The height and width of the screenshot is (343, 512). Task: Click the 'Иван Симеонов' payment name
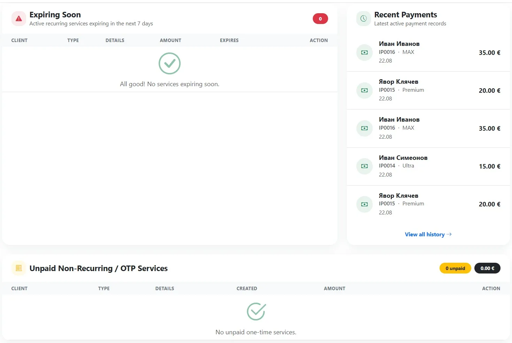point(403,157)
